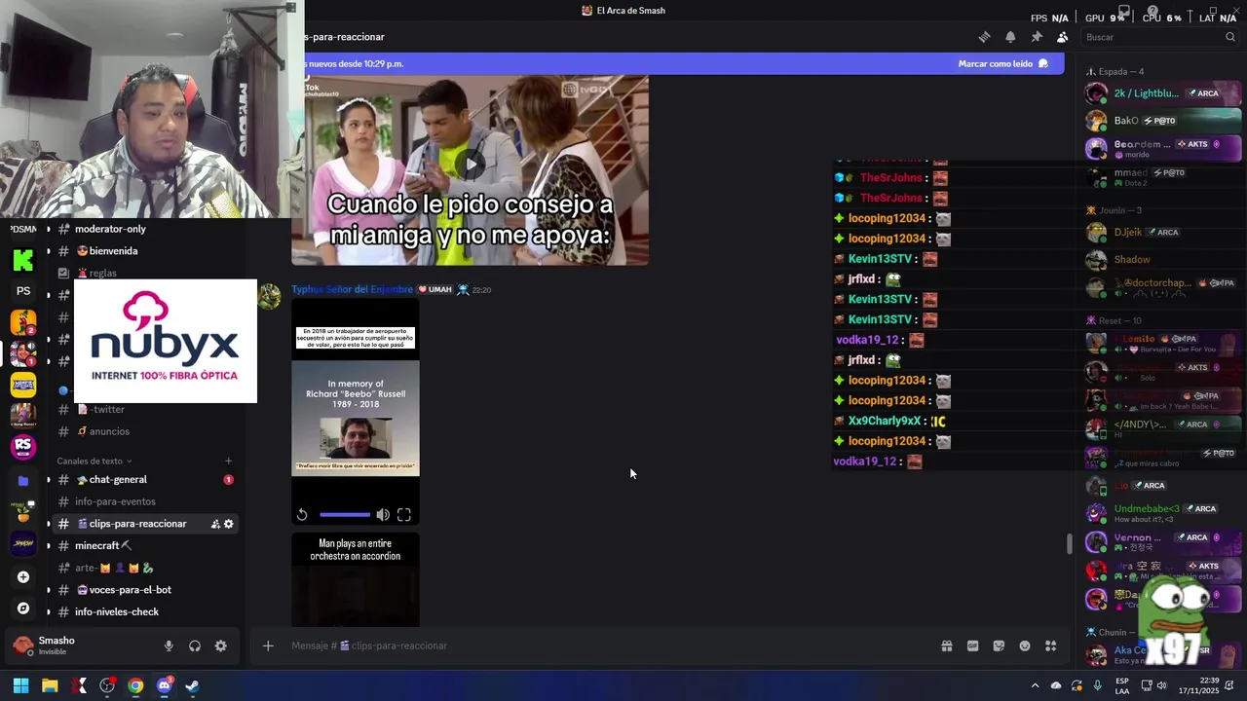The image size is (1247, 701).
Task: Enter fullscreen on the video clip
Action: click(403, 514)
